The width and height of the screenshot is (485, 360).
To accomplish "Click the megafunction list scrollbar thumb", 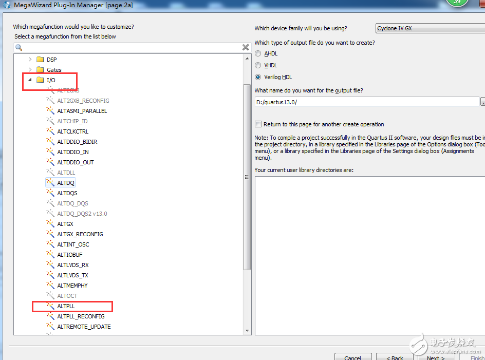I will click(x=247, y=177).
